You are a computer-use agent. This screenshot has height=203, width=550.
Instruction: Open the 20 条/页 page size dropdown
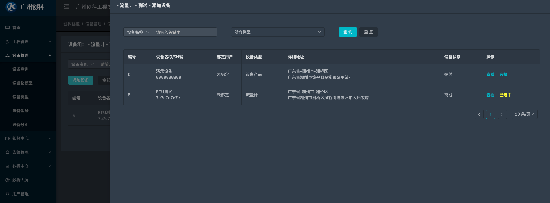click(524, 114)
